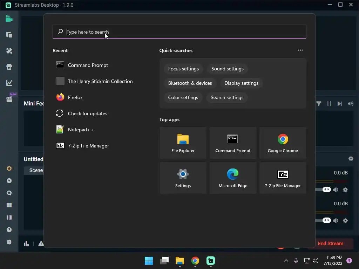Screen dimensions: 359x269
Task: Pause the Mini Feed alert queue
Action: (329, 104)
